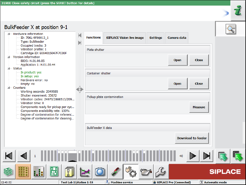Image resolution: width=246 pixels, height=185 pixels.
Task: Close the Plate shutter
Action: coord(199,60)
